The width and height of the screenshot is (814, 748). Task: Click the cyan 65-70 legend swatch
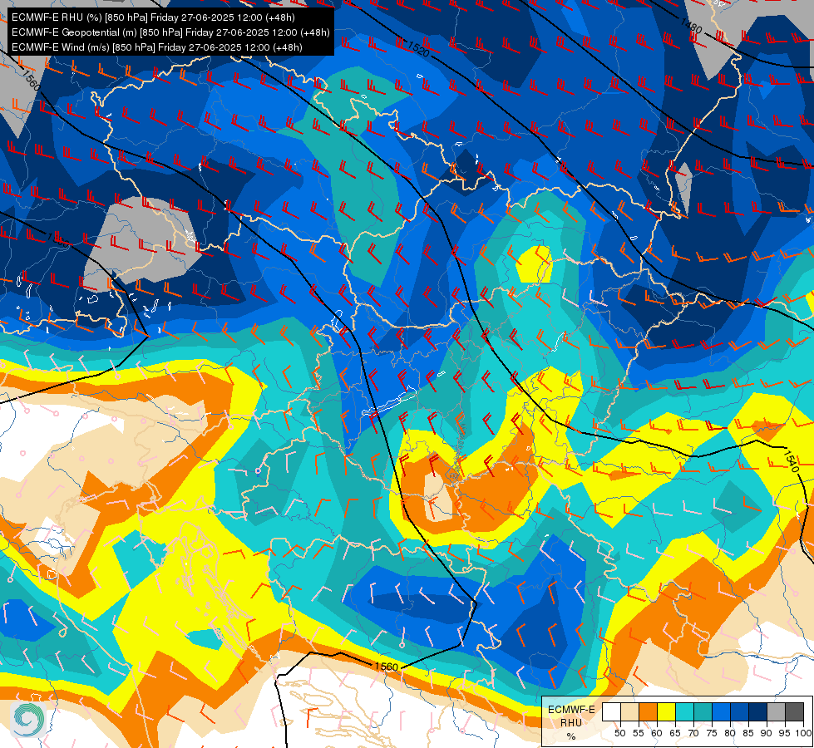[685, 711]
